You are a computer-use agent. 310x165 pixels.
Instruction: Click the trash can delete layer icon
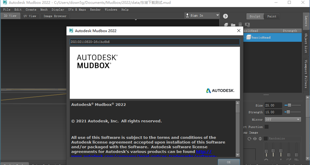pos(240,24)
